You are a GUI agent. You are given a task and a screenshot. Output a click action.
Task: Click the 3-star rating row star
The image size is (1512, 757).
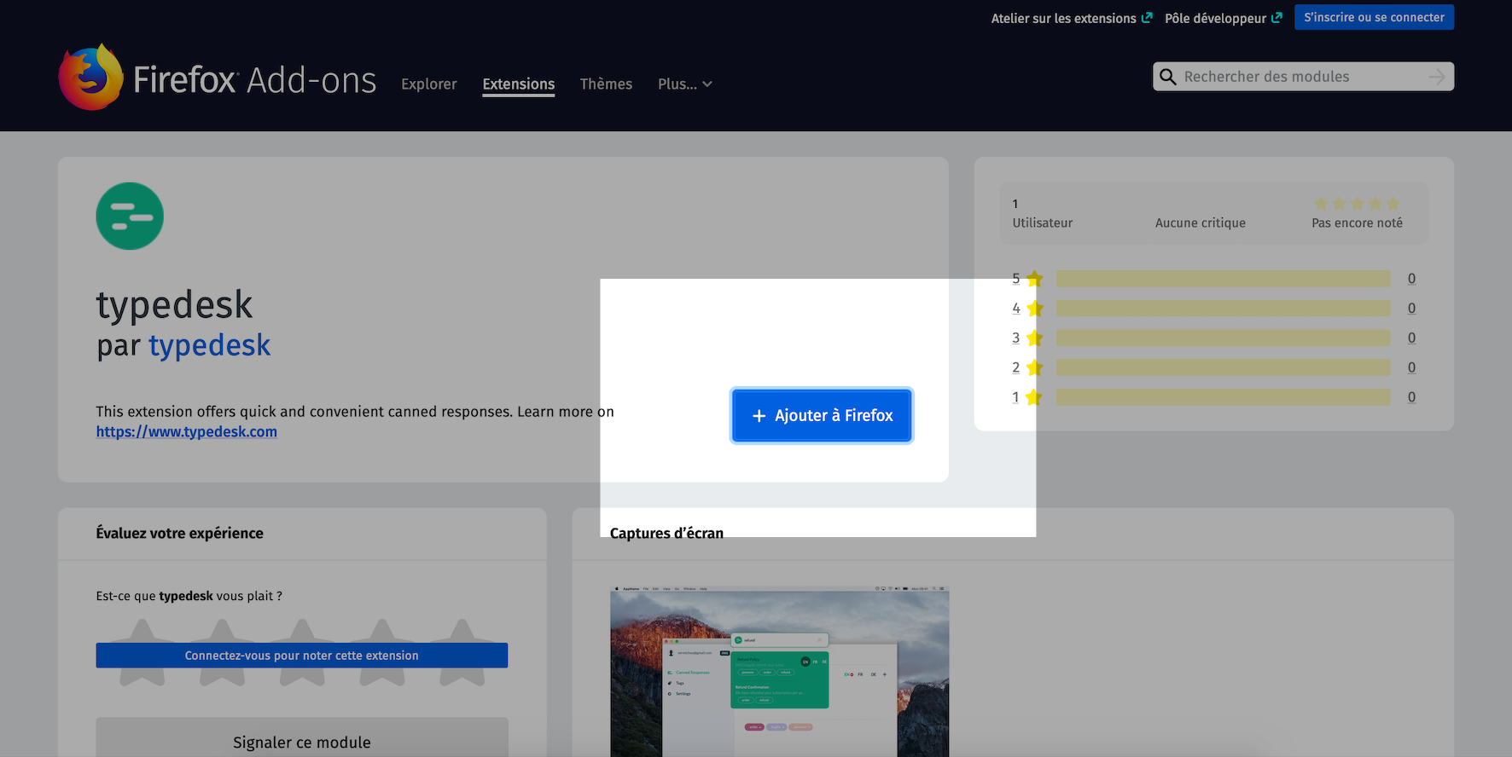click(1034, 338)
